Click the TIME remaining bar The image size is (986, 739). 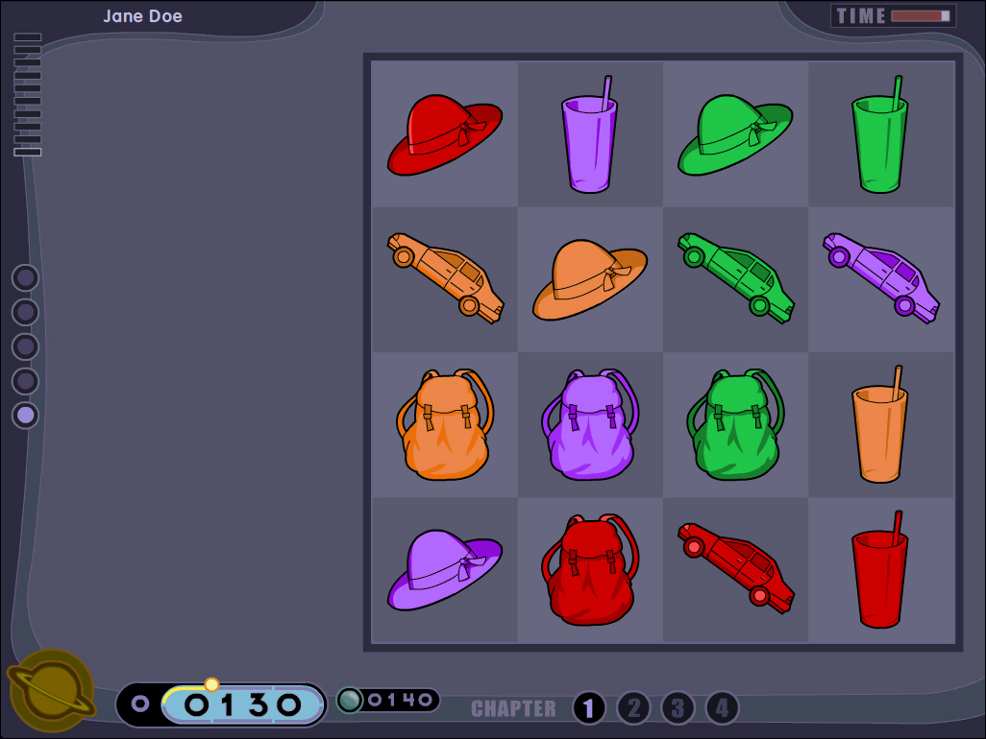[x=921, y=15]
